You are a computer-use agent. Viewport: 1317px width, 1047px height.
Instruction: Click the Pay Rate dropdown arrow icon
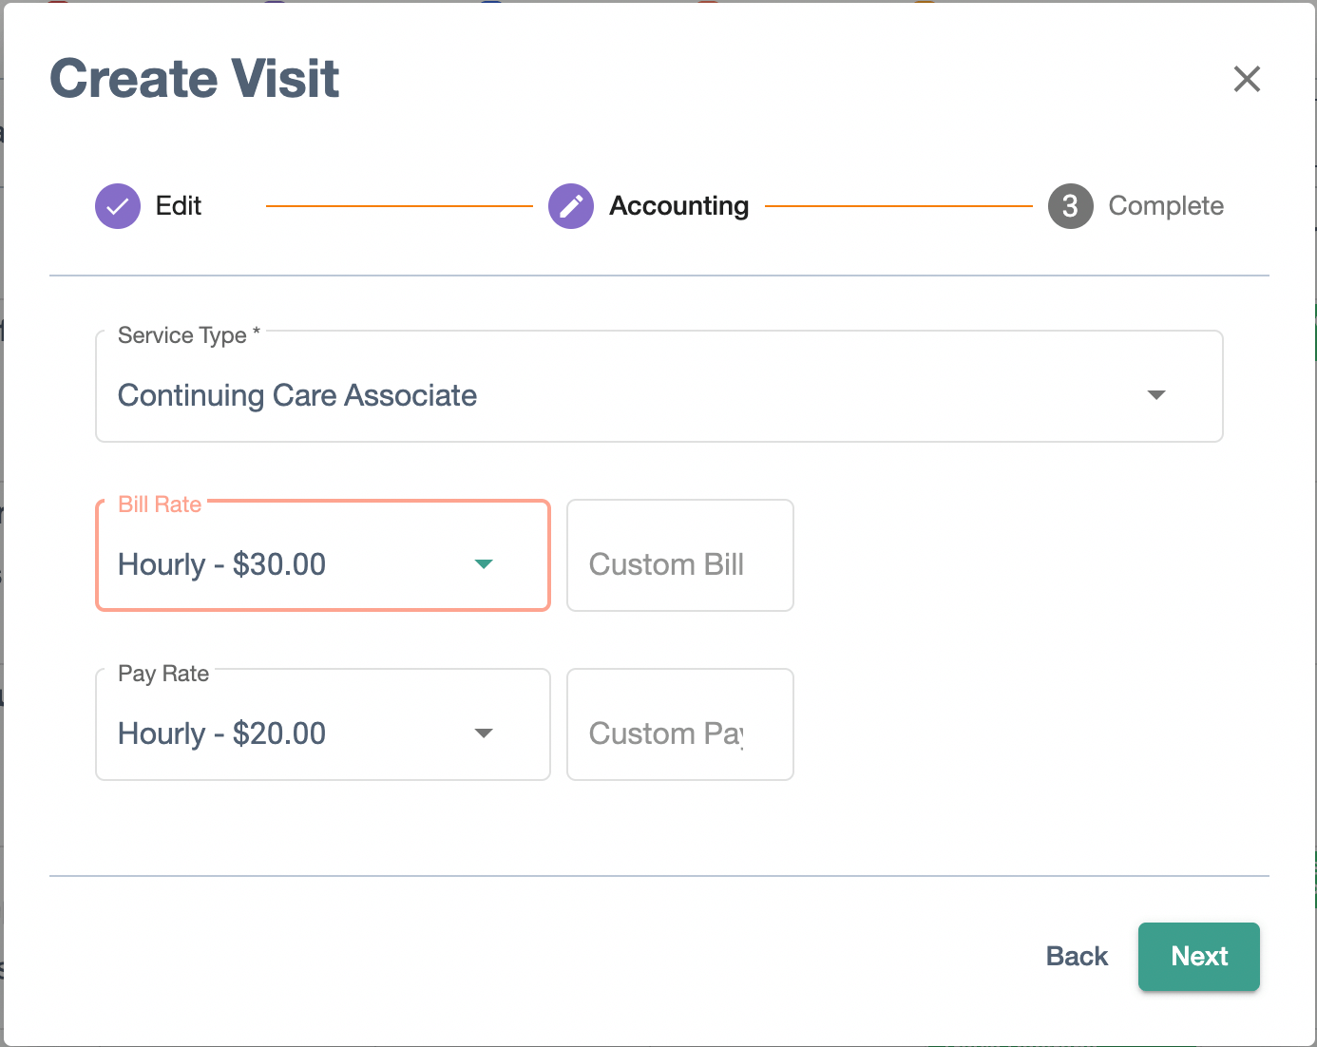click(x=484, y=733)
